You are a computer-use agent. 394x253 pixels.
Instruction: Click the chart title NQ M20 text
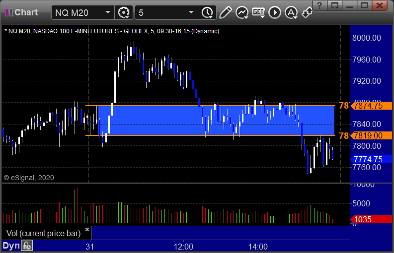click(x=112, y=31)
